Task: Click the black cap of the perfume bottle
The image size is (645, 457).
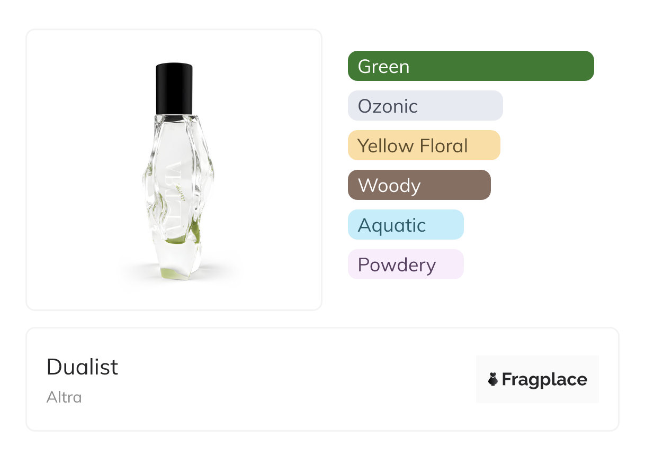Action: (x=174, y=88)
